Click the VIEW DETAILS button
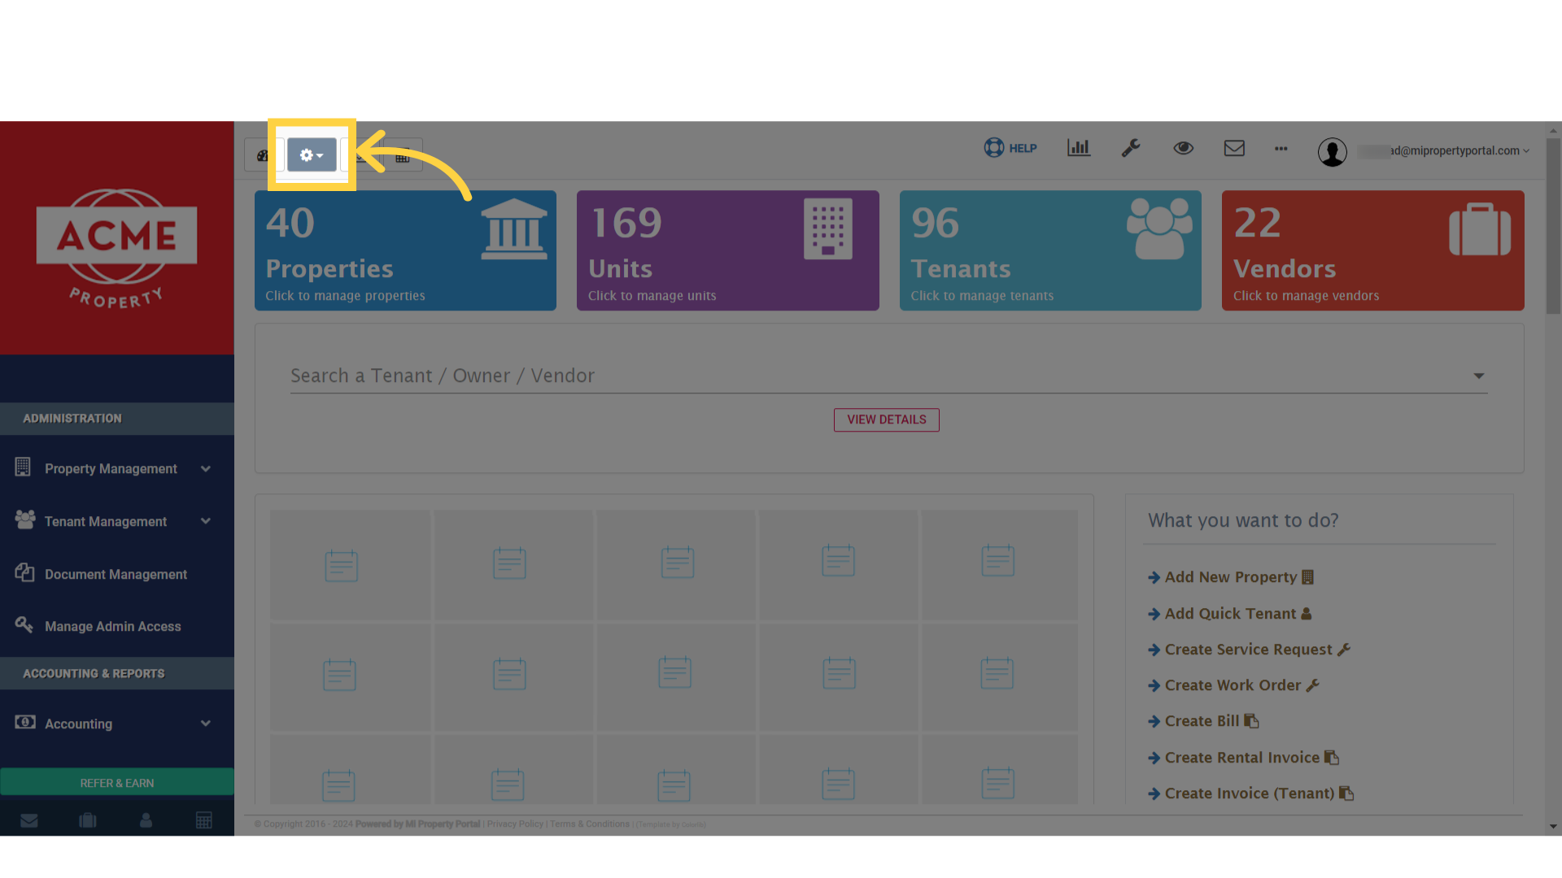This screenshot has width=1562, height=878. [x=887, y=419]
